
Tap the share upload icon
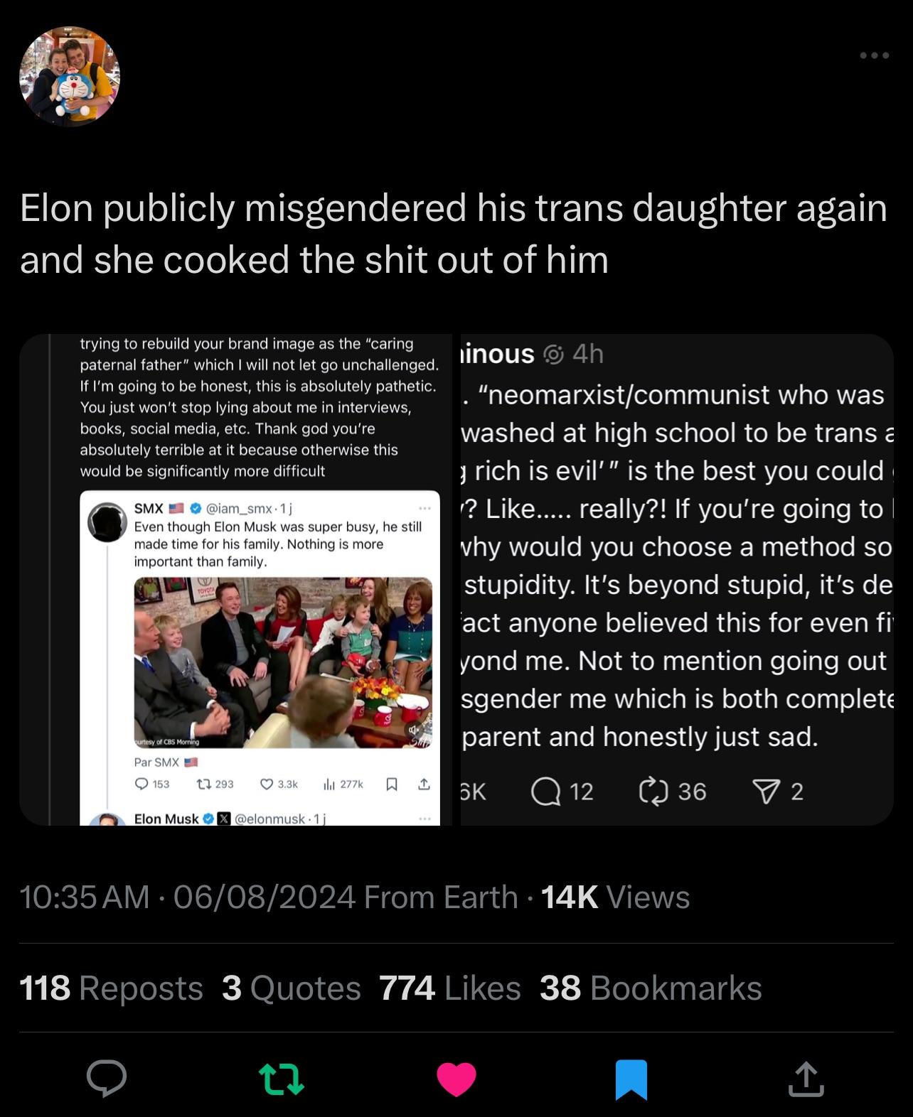pos(806,1079)
